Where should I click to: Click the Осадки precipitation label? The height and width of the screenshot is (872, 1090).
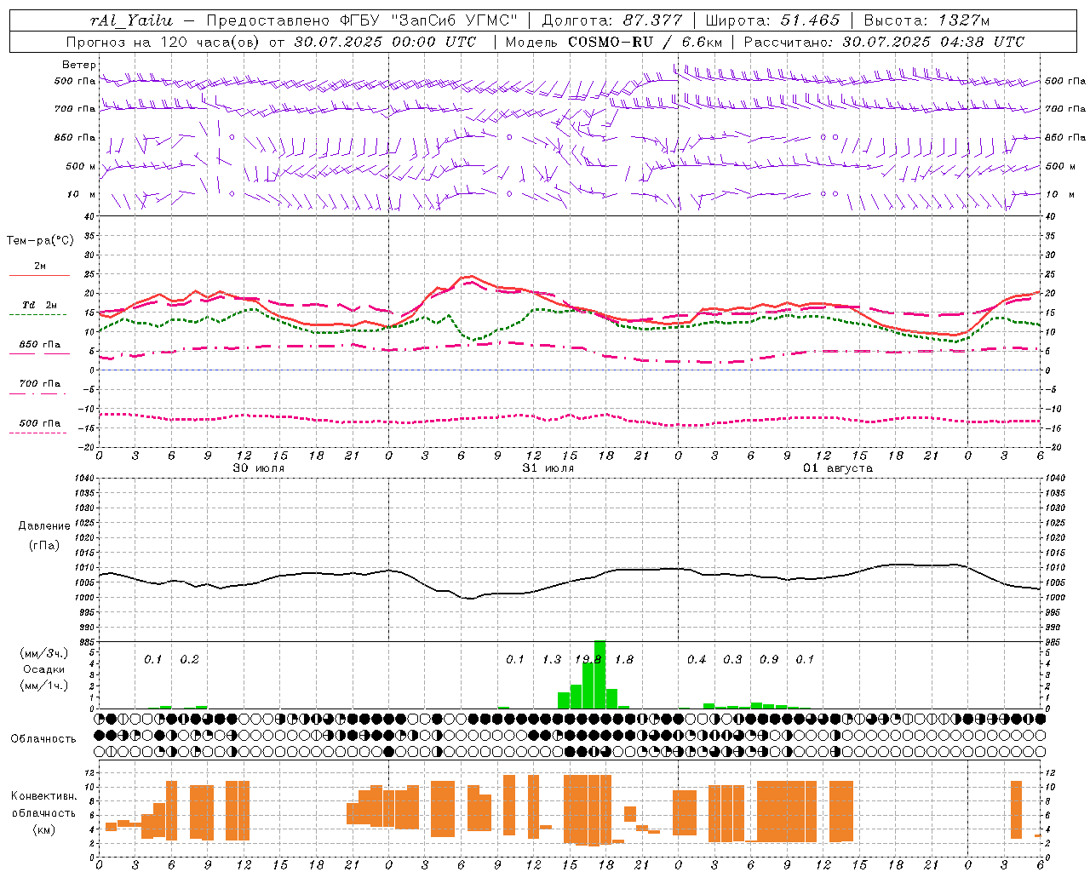tap(44, 669)
